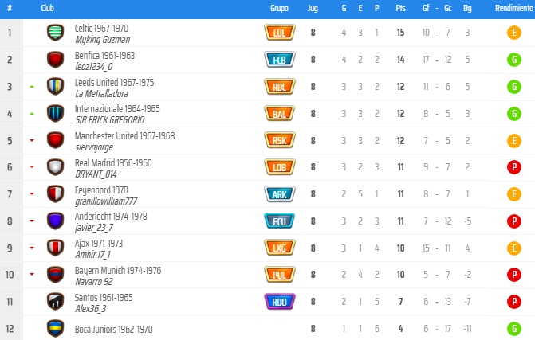535x340 pixels.
Task: Select the purple RDO group badge
Action: [x=279, y=302]
